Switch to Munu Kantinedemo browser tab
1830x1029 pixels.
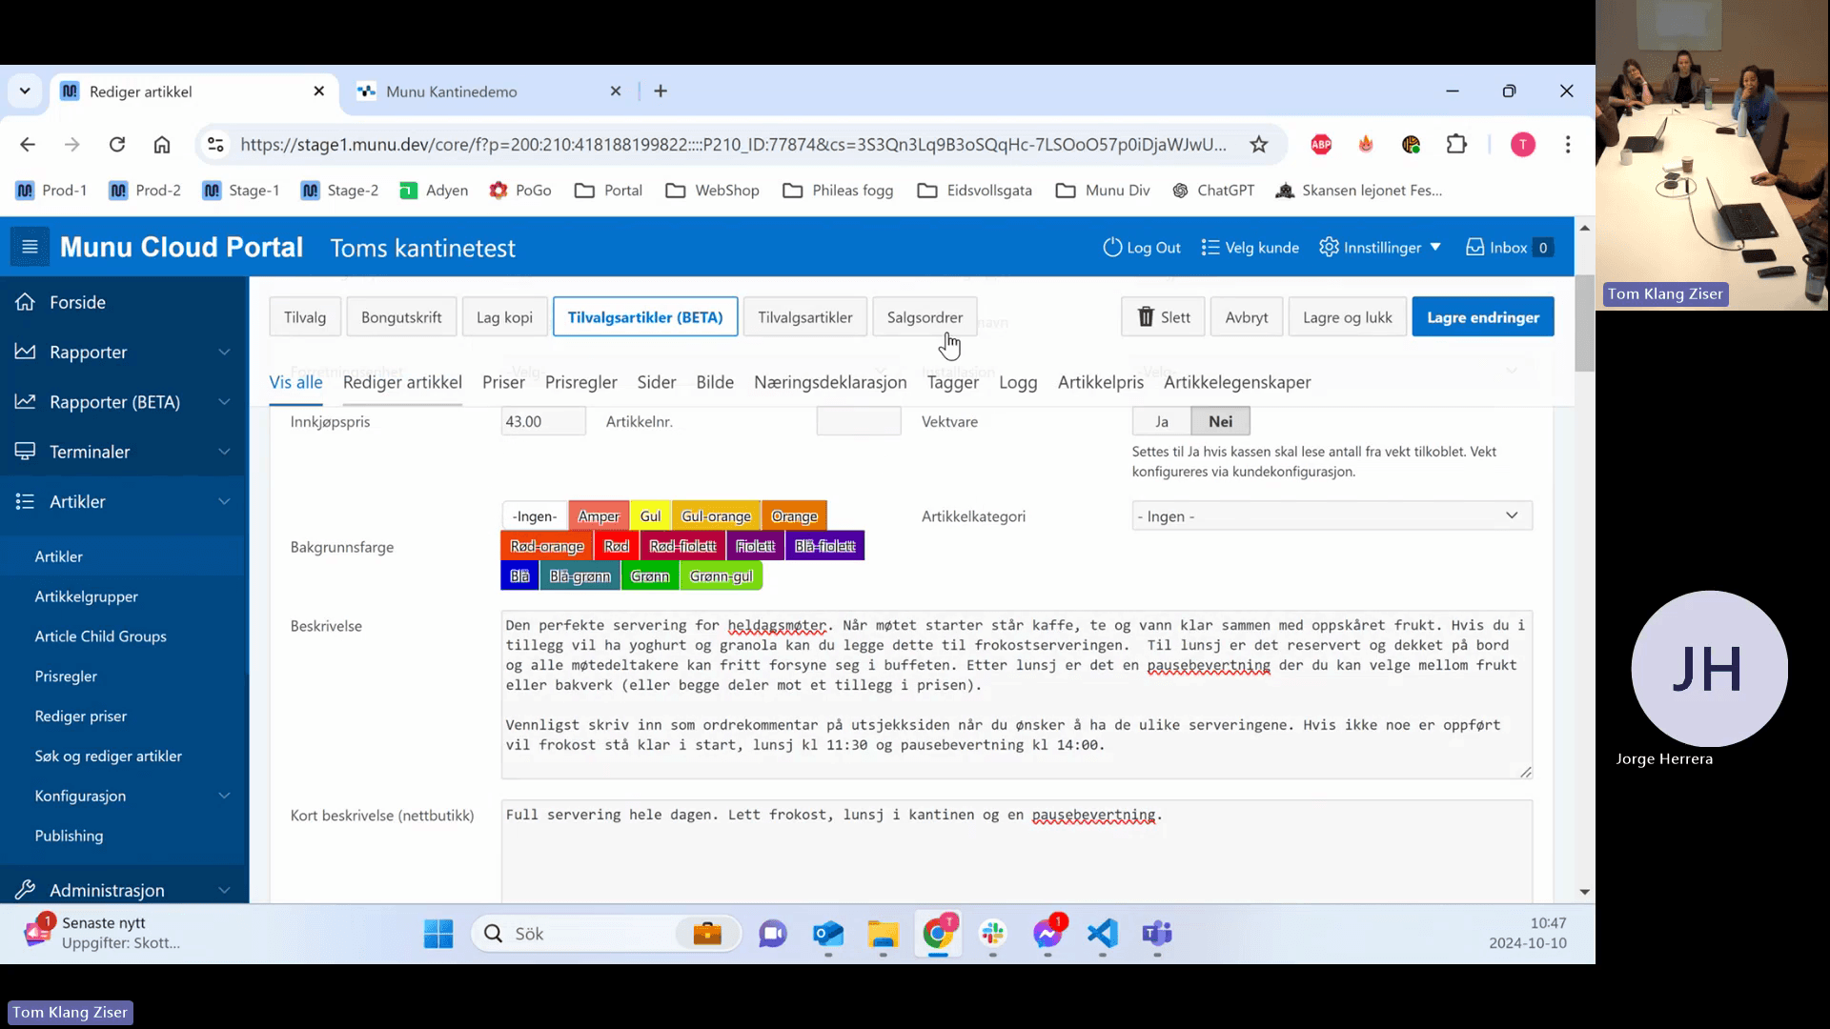point(490,91)
